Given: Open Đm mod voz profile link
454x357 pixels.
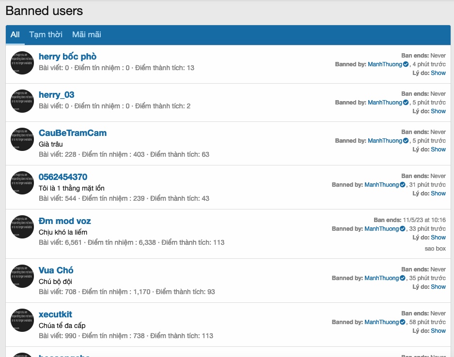Looking at the screenshot, I should coord(65,221).
